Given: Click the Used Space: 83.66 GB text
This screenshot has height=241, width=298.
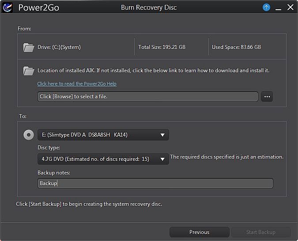Looking at the screenshot, I should pos(237,47).
